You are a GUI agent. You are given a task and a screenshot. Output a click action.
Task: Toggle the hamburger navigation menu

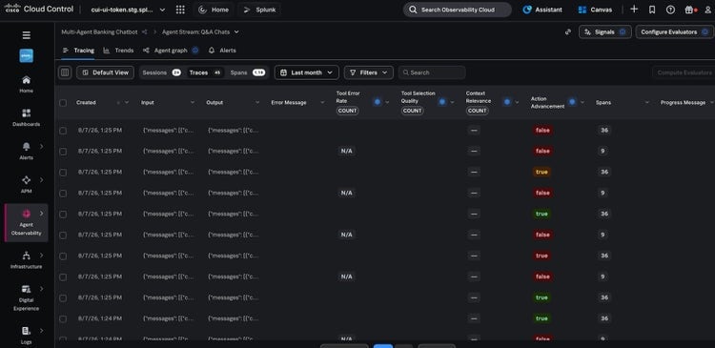click(x=27, y=35)
